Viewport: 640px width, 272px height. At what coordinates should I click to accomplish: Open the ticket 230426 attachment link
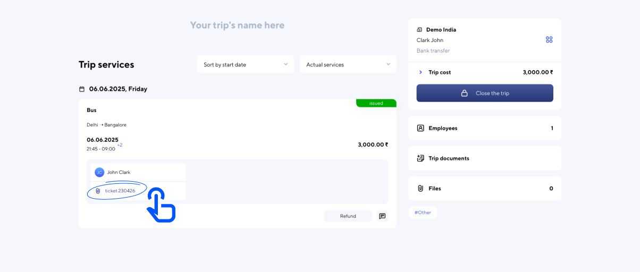(120, 191)
